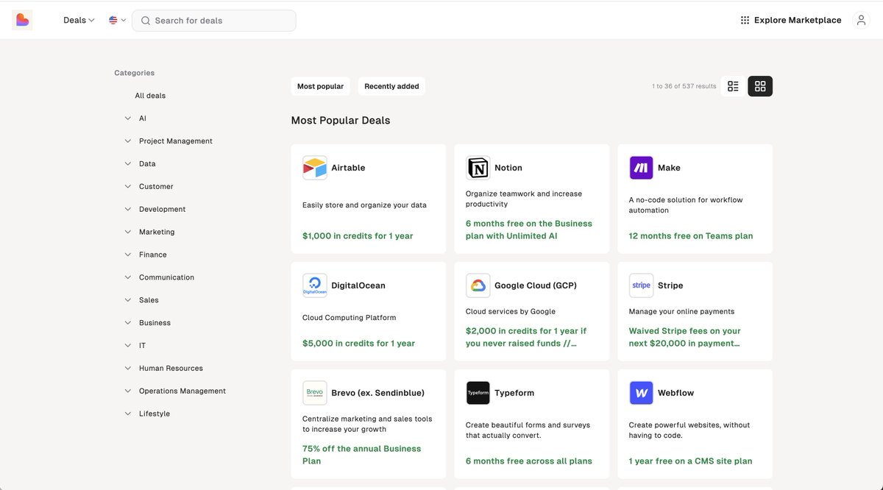
Task: Open the Deals dropdown menu
Action: pos(79,21)
